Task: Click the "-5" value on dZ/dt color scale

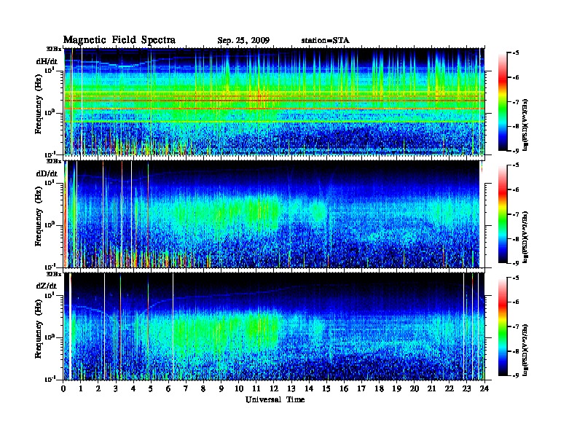Action: tap(516, 278)
